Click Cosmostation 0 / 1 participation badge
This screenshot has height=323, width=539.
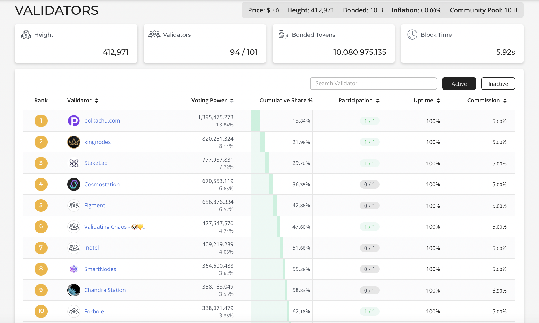click(x=369, y=184)
